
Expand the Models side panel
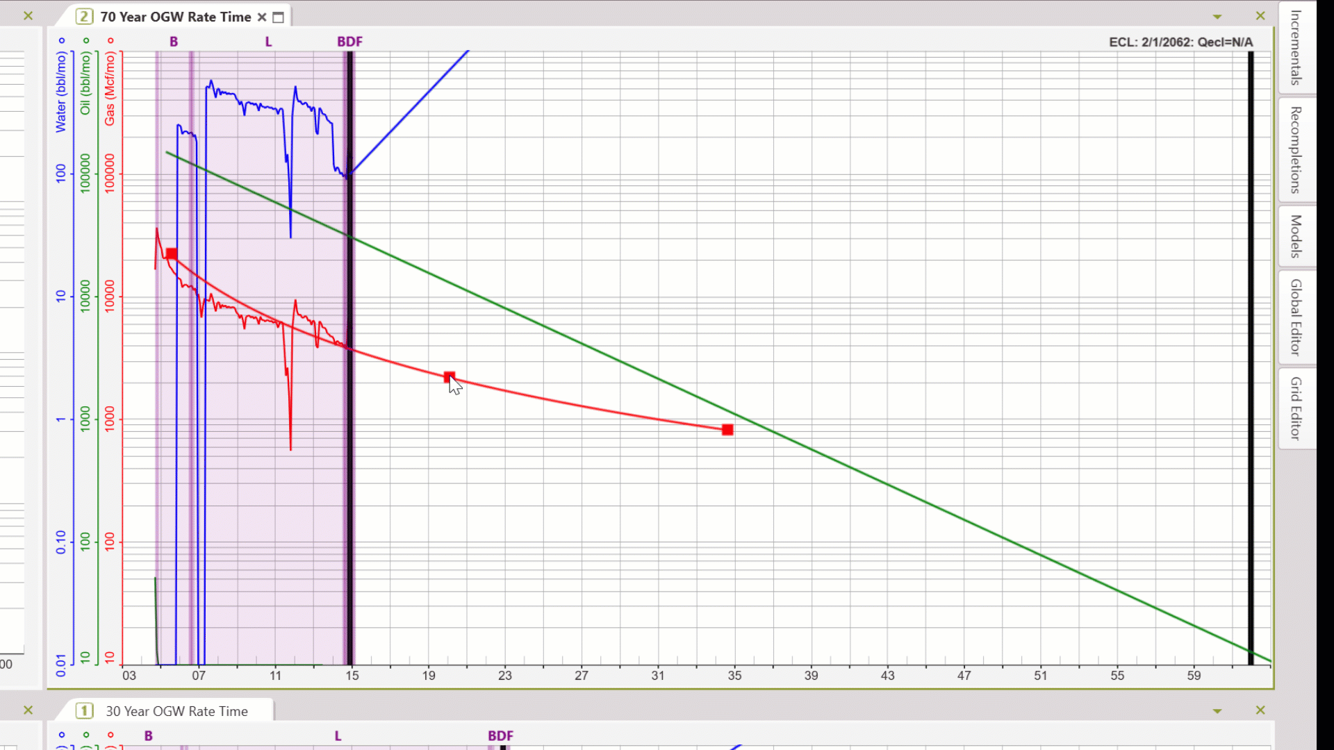(x=1296, y=236)
